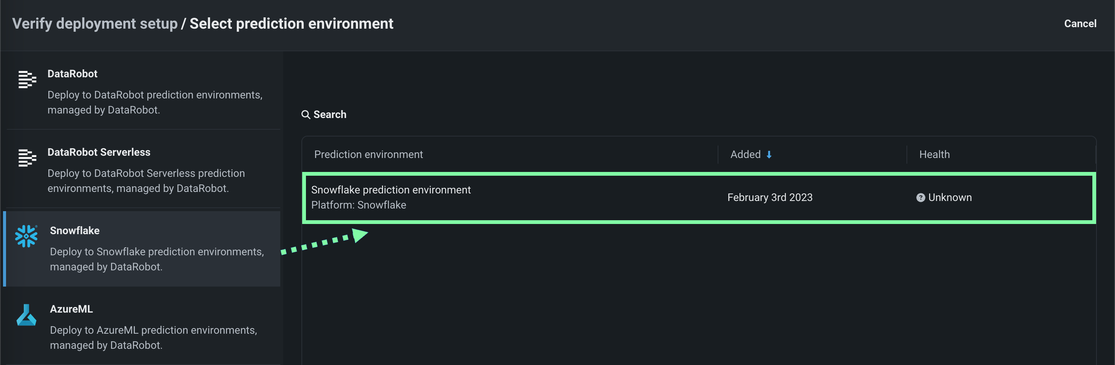Select the Snowflake prediction environment row
The width and height of the screenshot is (1115, 365).
[x=519, y=198]
